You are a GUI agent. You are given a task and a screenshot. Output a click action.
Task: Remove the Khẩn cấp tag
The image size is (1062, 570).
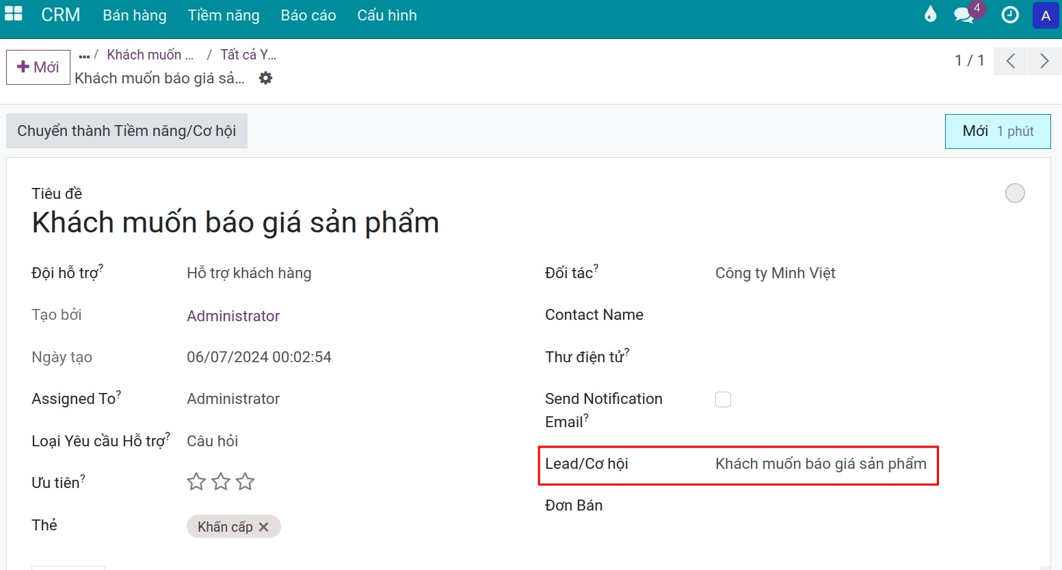(264, 527)
